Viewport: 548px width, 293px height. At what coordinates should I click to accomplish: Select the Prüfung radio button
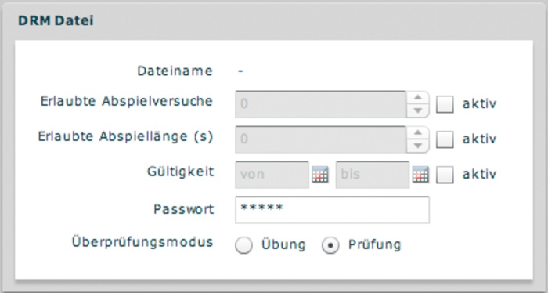click(x=330, y=245)
